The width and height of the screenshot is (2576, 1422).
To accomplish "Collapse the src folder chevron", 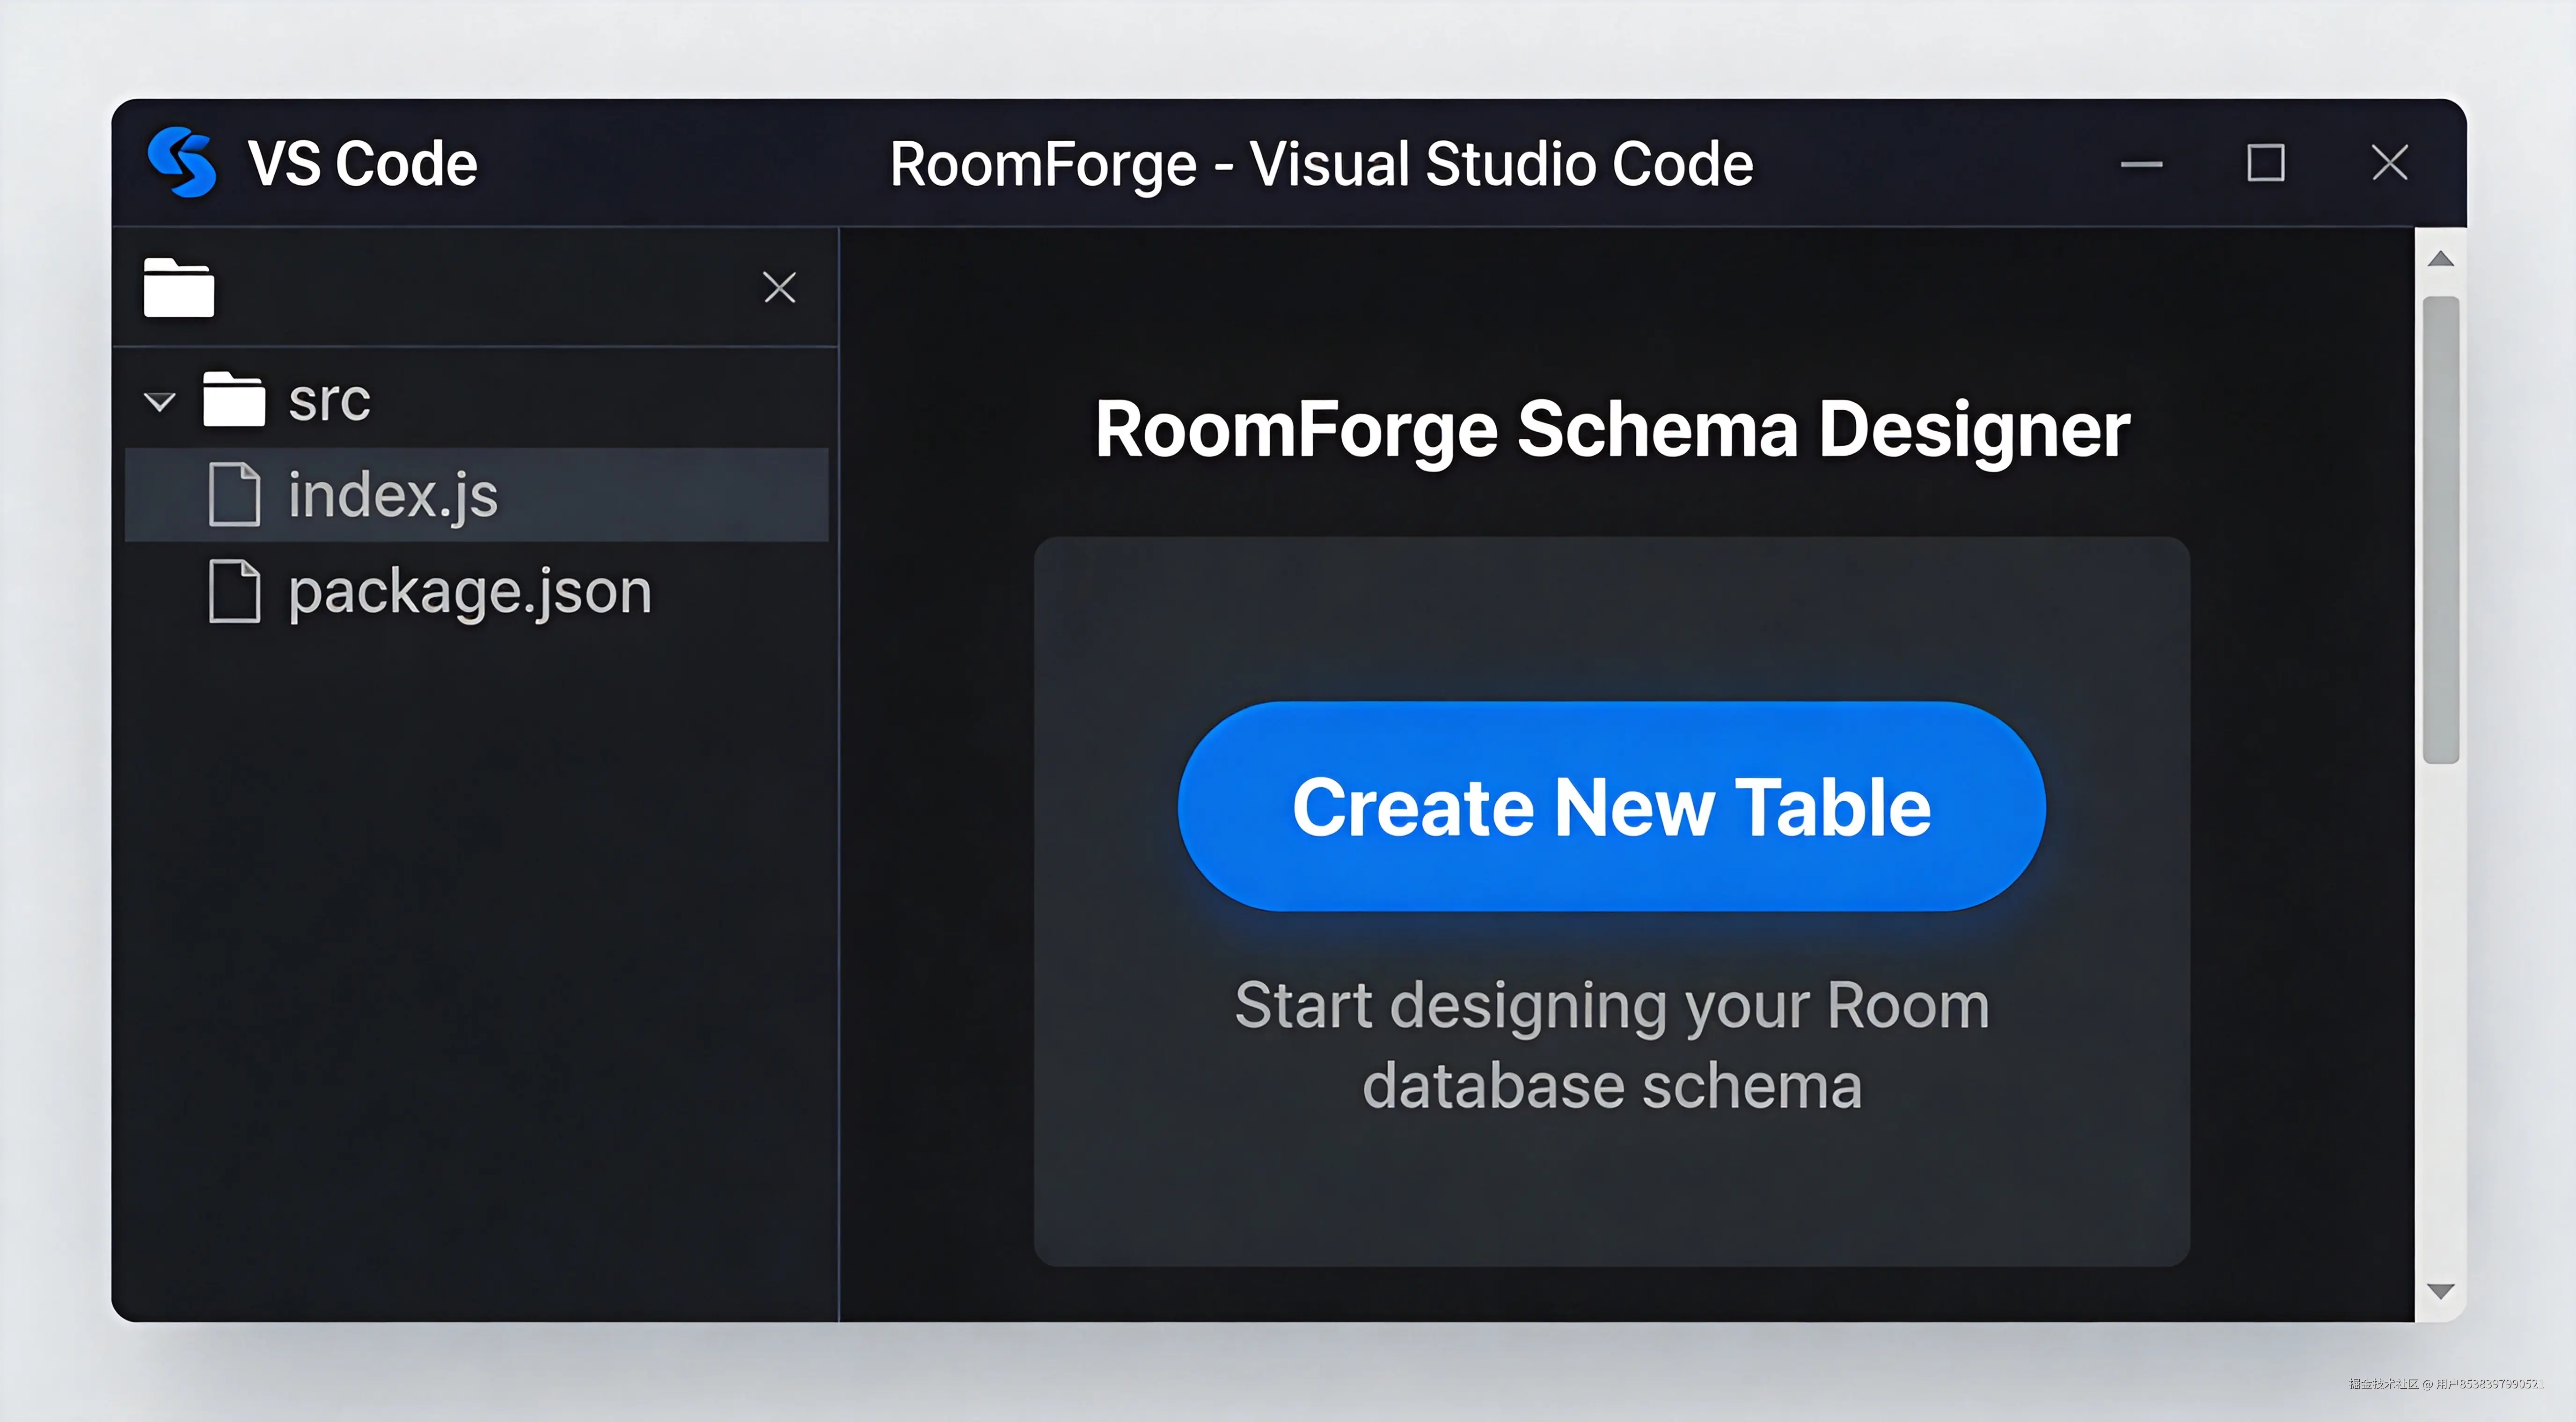I will tap(160, 402).
